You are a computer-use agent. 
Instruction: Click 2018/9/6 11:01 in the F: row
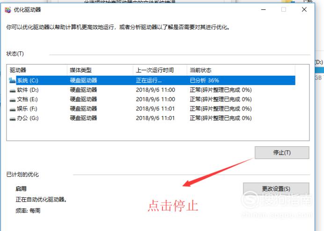155,108
